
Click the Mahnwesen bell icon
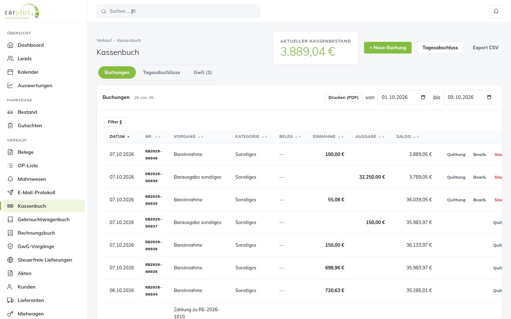coord(10,179)
